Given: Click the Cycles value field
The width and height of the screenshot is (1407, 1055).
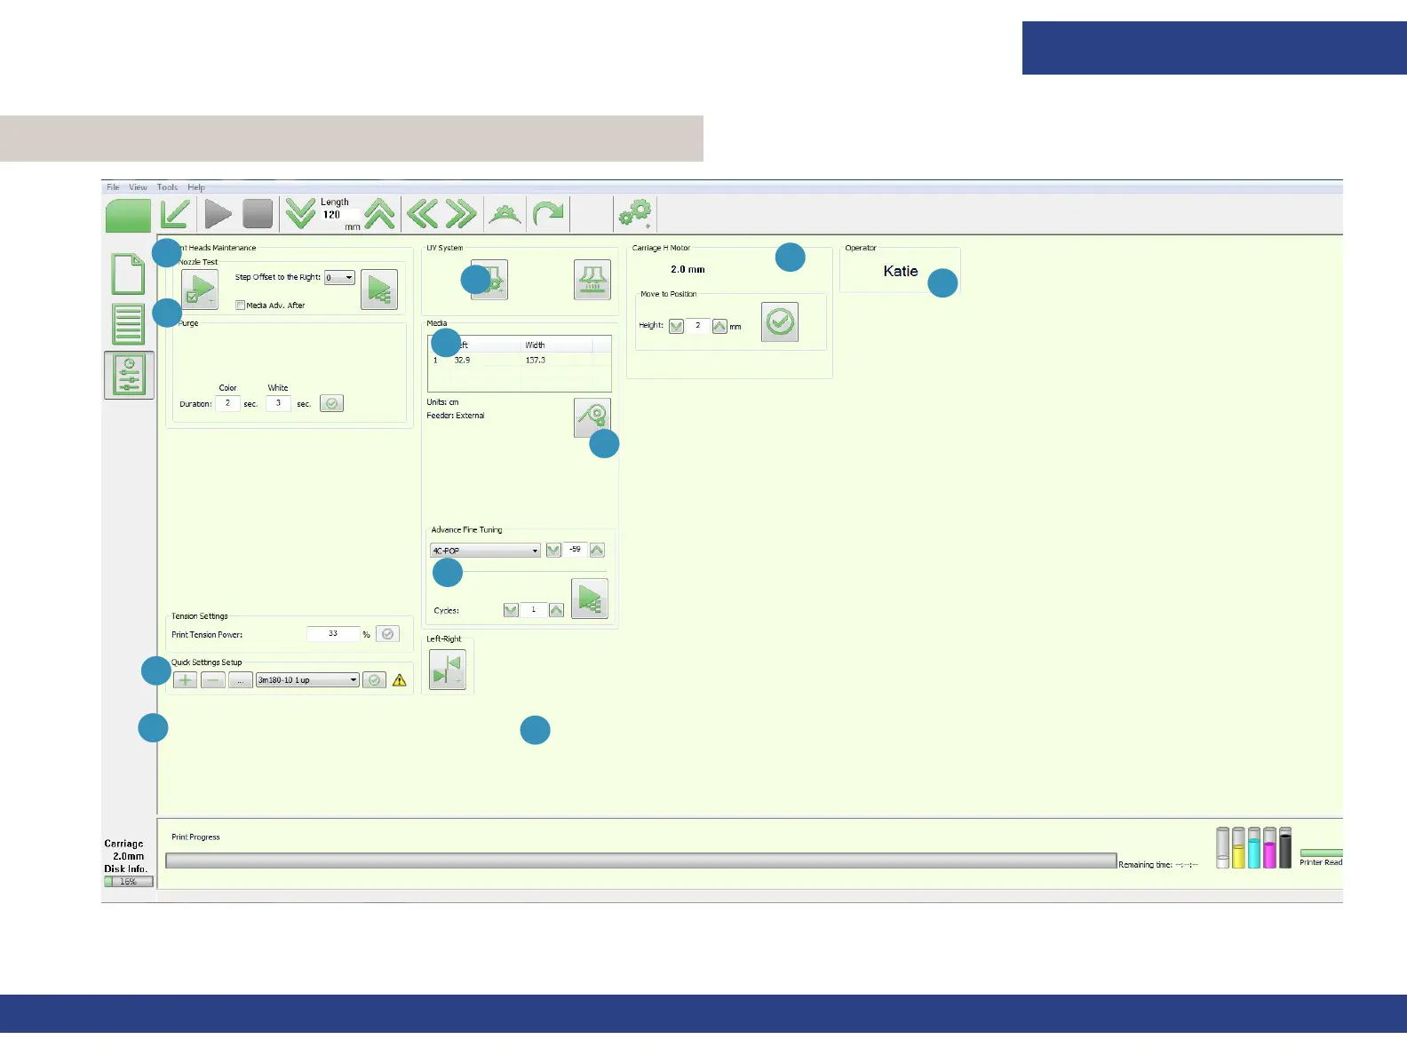Looking at the screenshot, I should coord(534,610).
